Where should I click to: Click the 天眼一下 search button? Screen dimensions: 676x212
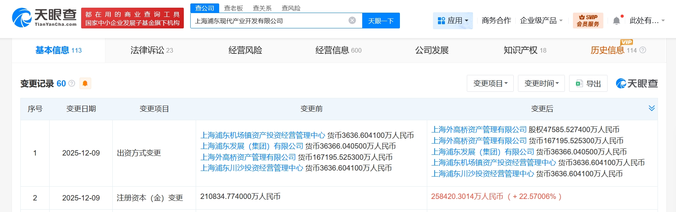381,21
